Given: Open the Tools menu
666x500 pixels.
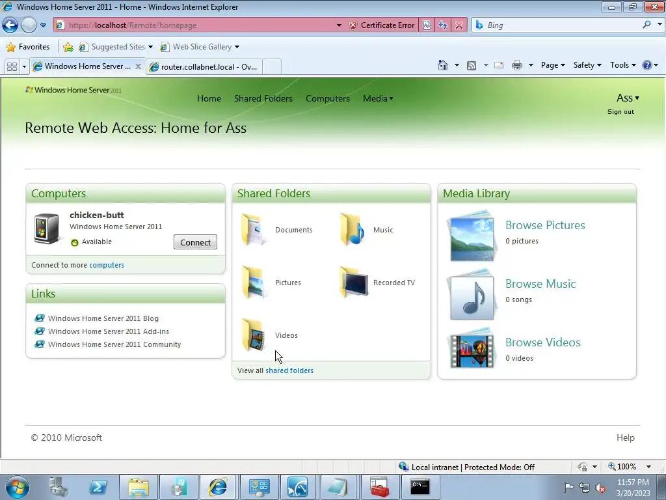Looking at the screenshot, I should click(x=622, y=65).
